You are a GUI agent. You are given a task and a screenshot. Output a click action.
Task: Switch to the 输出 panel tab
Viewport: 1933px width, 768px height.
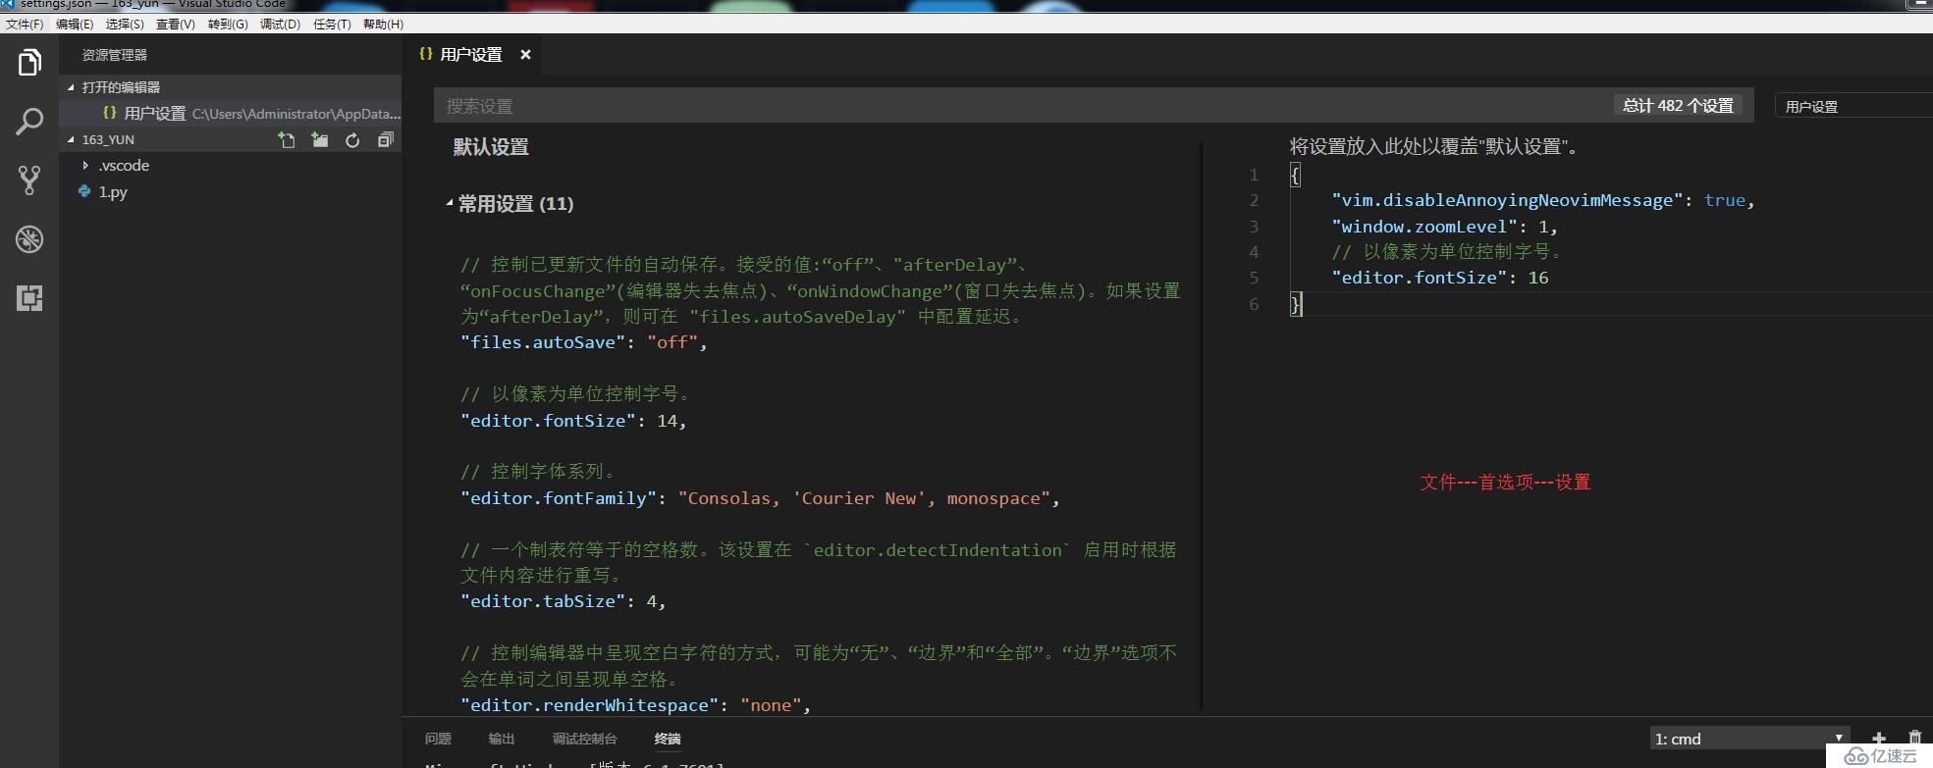(x=502, y=739)
